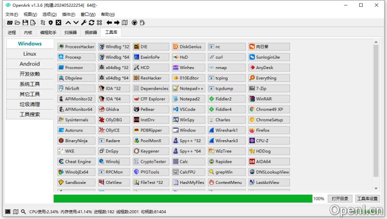Switch to the 扫描器 tab
The width and height of the screenshot is (387, 219).
(70, 32)
